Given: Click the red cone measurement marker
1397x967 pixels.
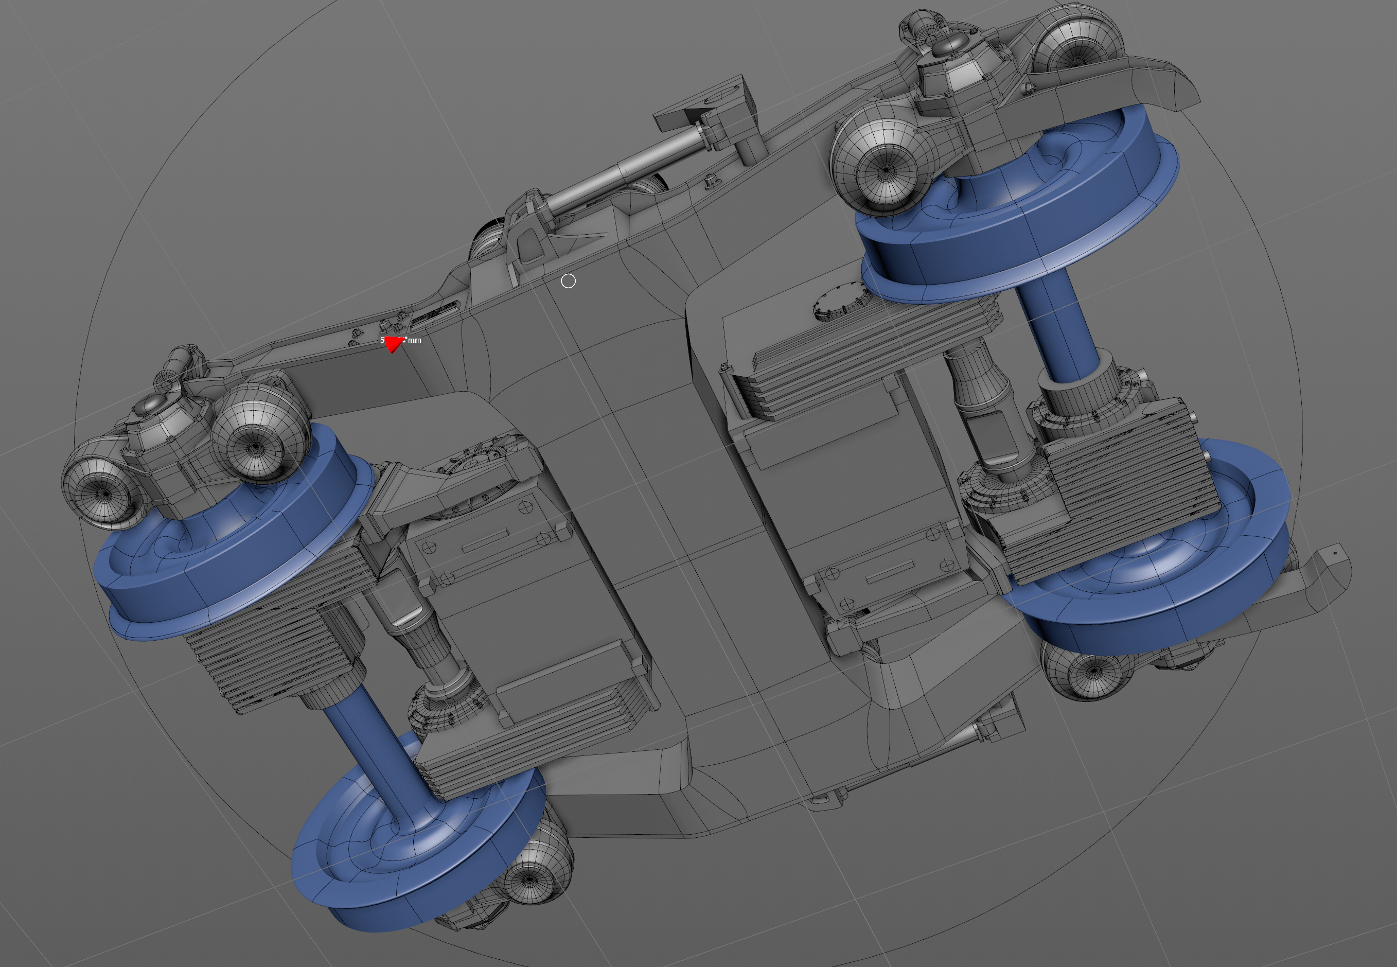Looking at the screenshot, I should (x=393, y=345).
